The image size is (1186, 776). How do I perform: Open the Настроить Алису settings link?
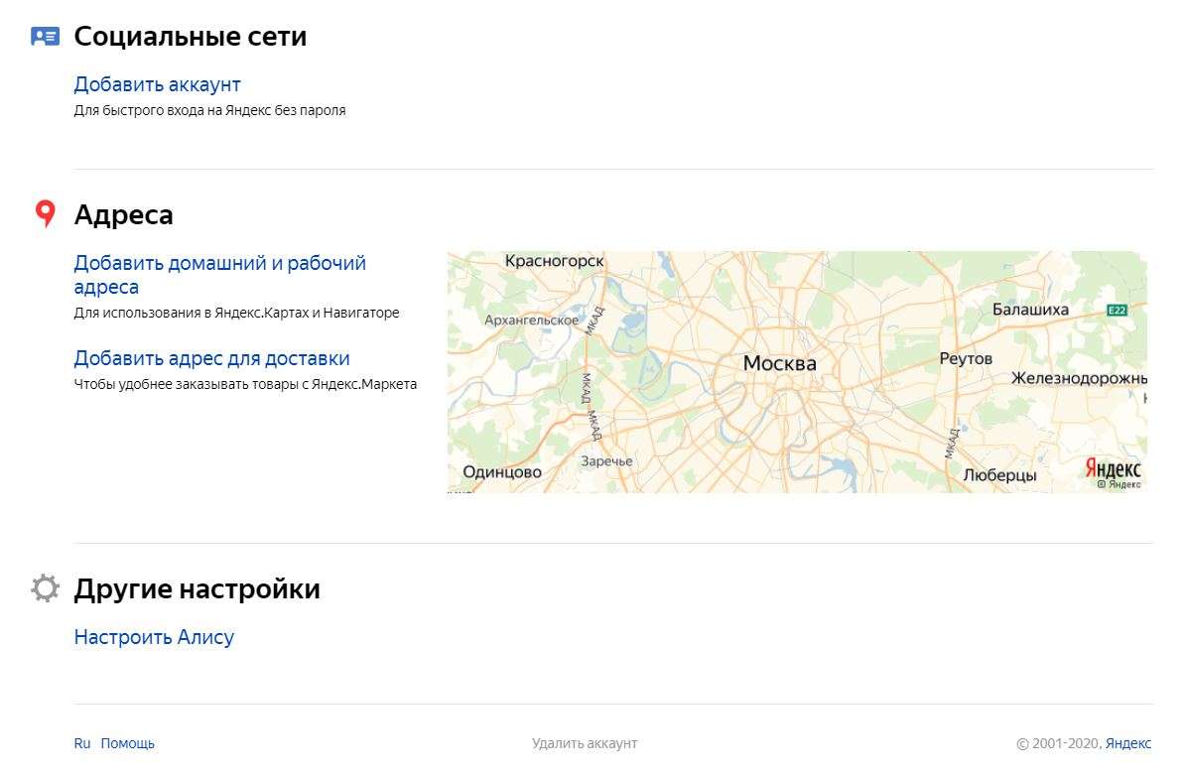click(x=154, y=637)
